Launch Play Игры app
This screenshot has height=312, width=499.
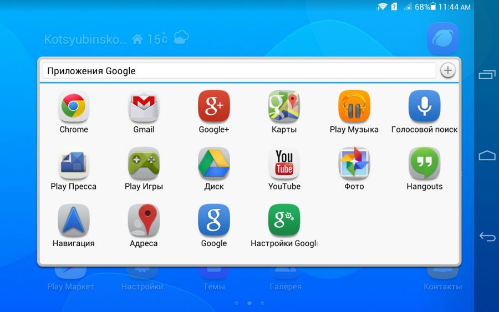(x=144, y=163)
